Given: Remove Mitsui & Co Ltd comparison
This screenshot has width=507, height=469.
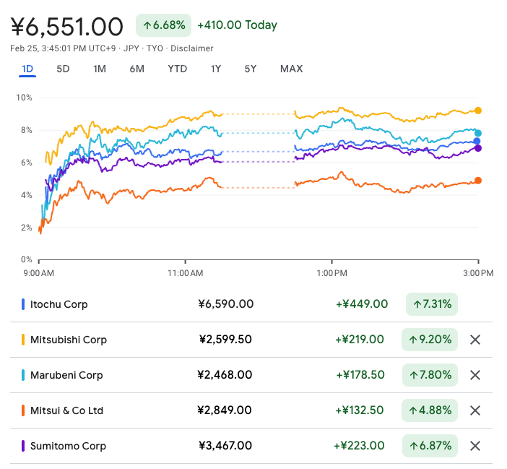Looking at the screenshot, I should point(474,410).
